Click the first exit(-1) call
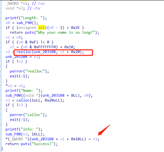The width and height of the screenshot is (164, 152). click(x=19, y=76)
